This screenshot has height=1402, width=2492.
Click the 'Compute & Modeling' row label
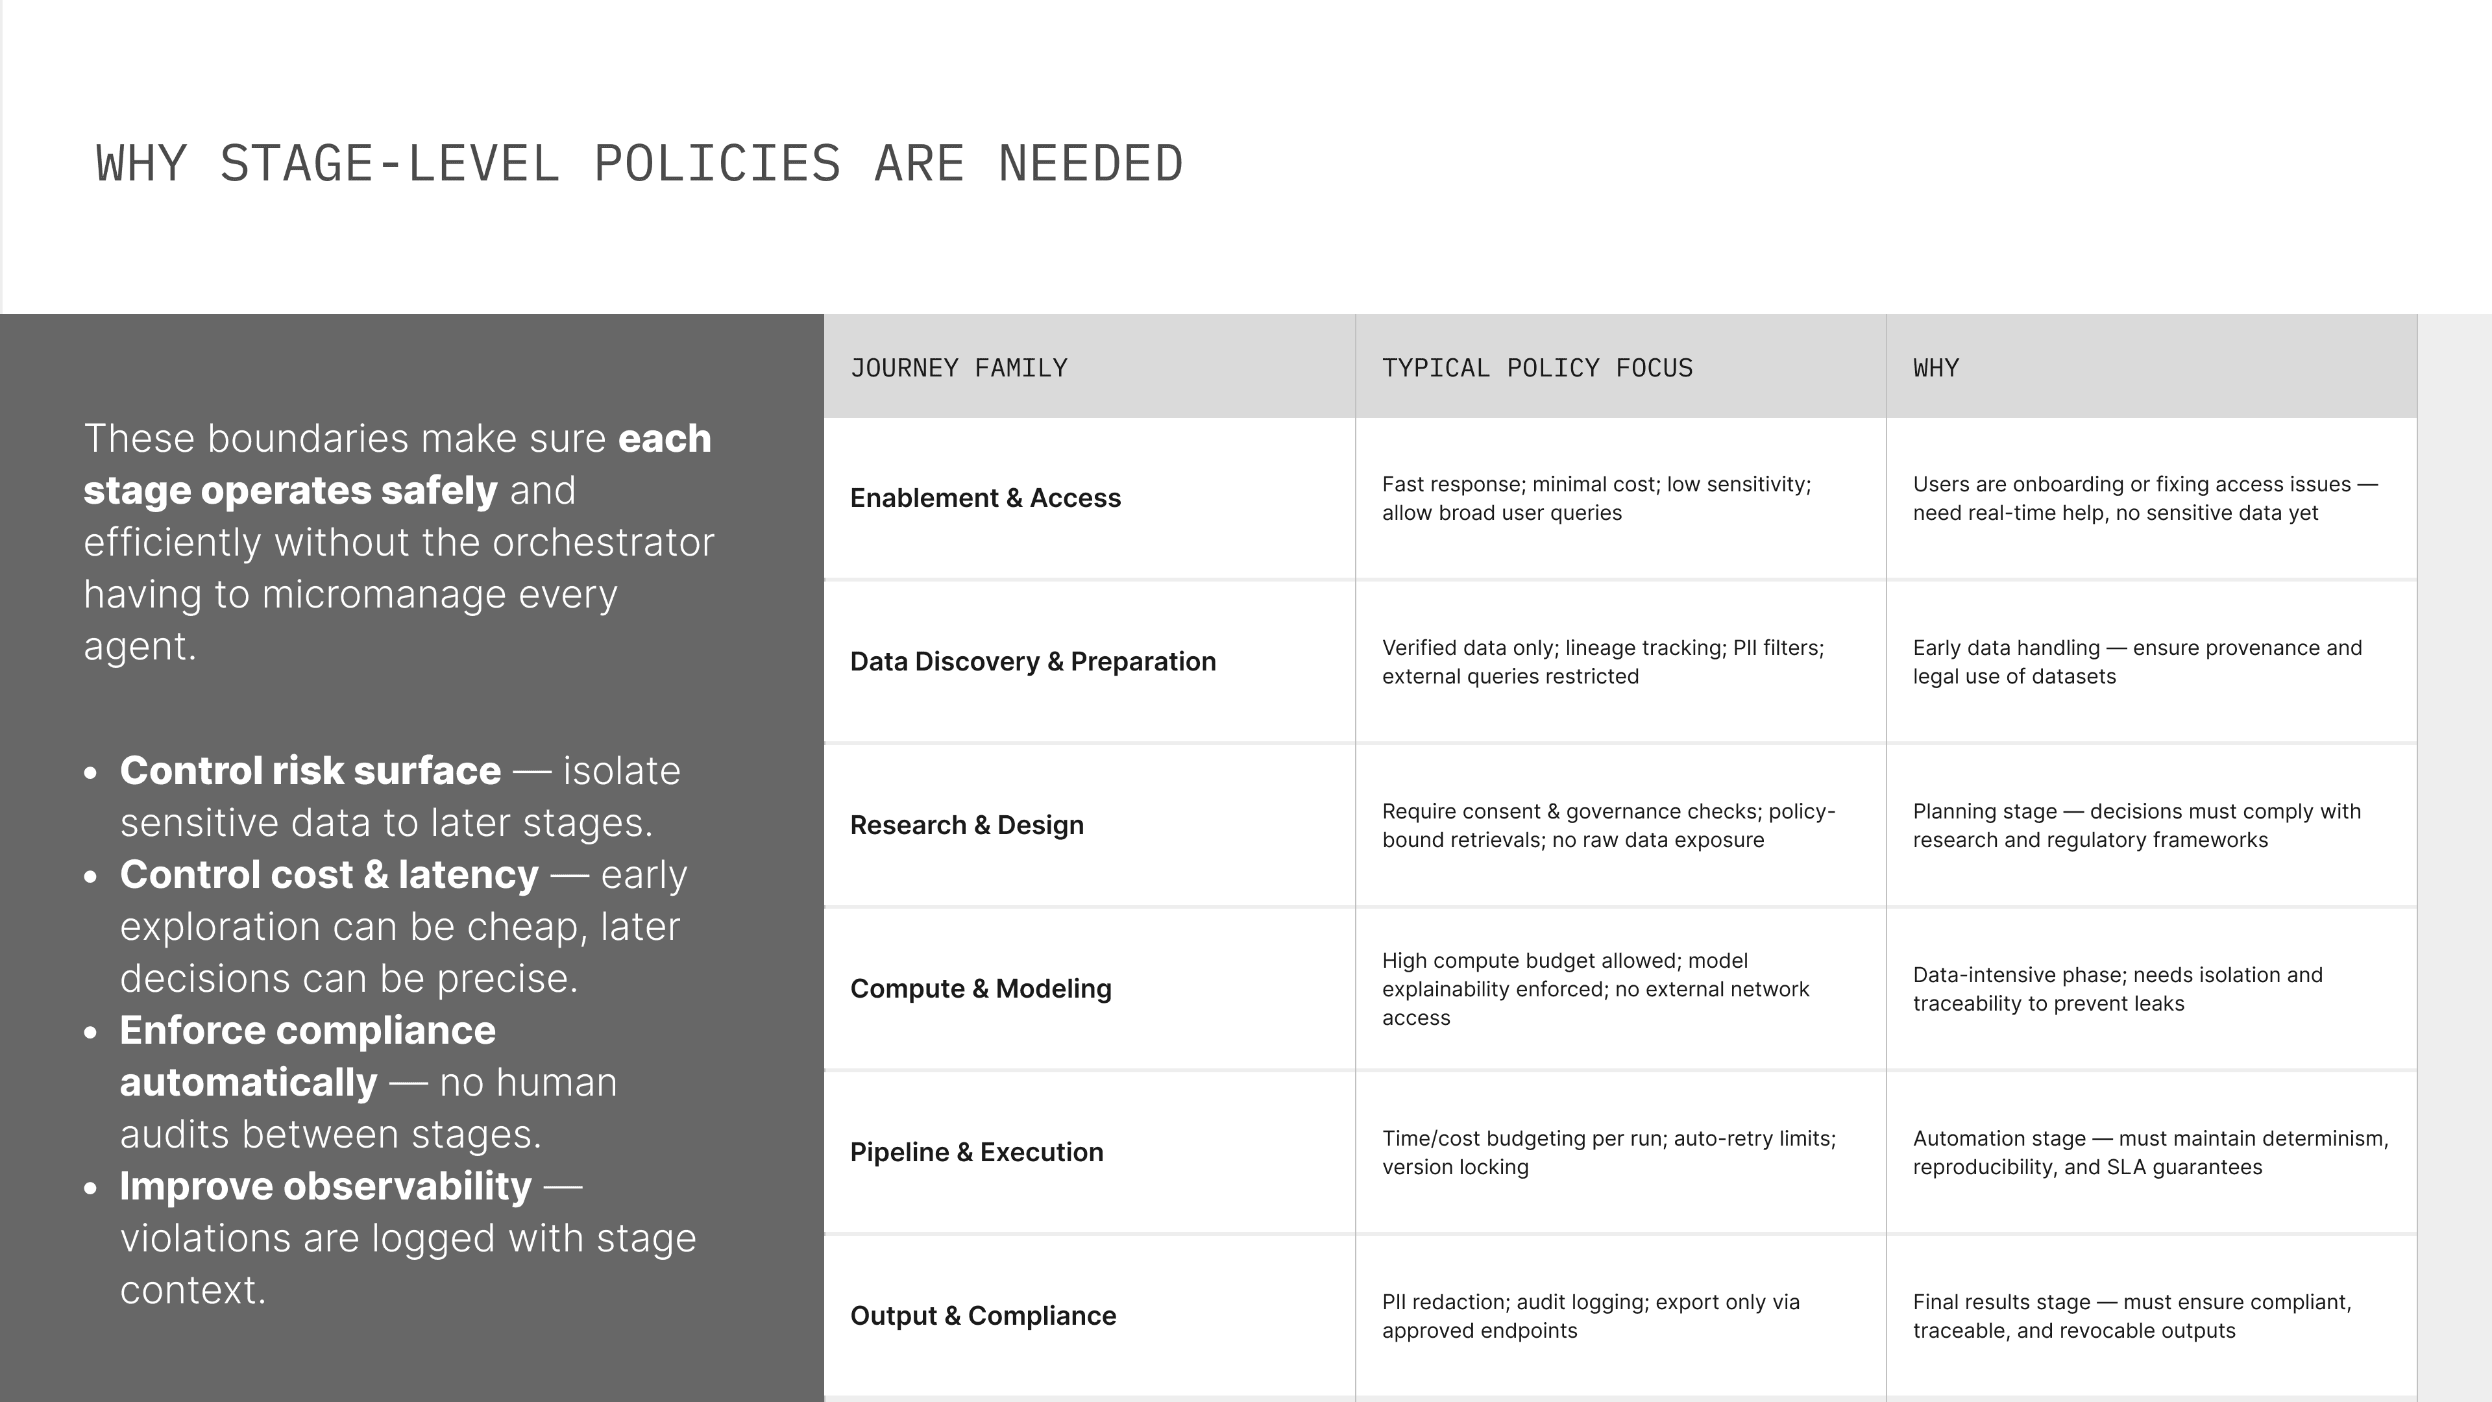[x=980, y=989]
